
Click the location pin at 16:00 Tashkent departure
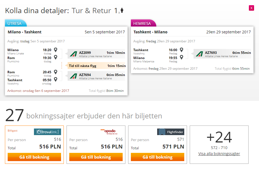pyautogui.click(x=182, y=50)
